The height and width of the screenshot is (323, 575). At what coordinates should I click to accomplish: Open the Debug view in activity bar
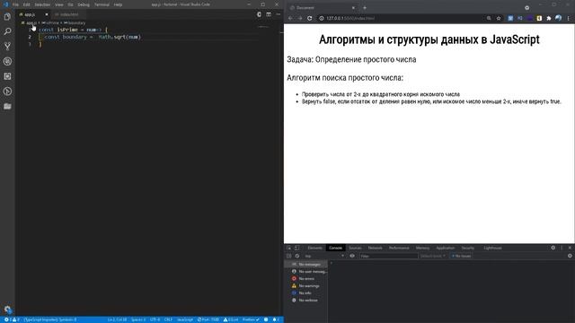7,62
